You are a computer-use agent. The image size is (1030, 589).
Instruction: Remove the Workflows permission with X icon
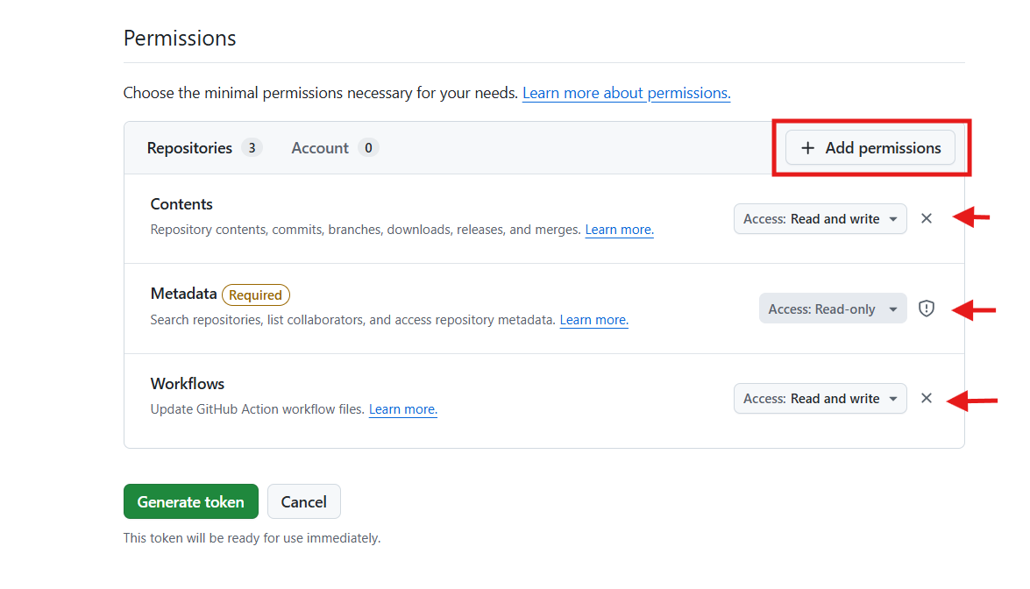coord(927,399)
